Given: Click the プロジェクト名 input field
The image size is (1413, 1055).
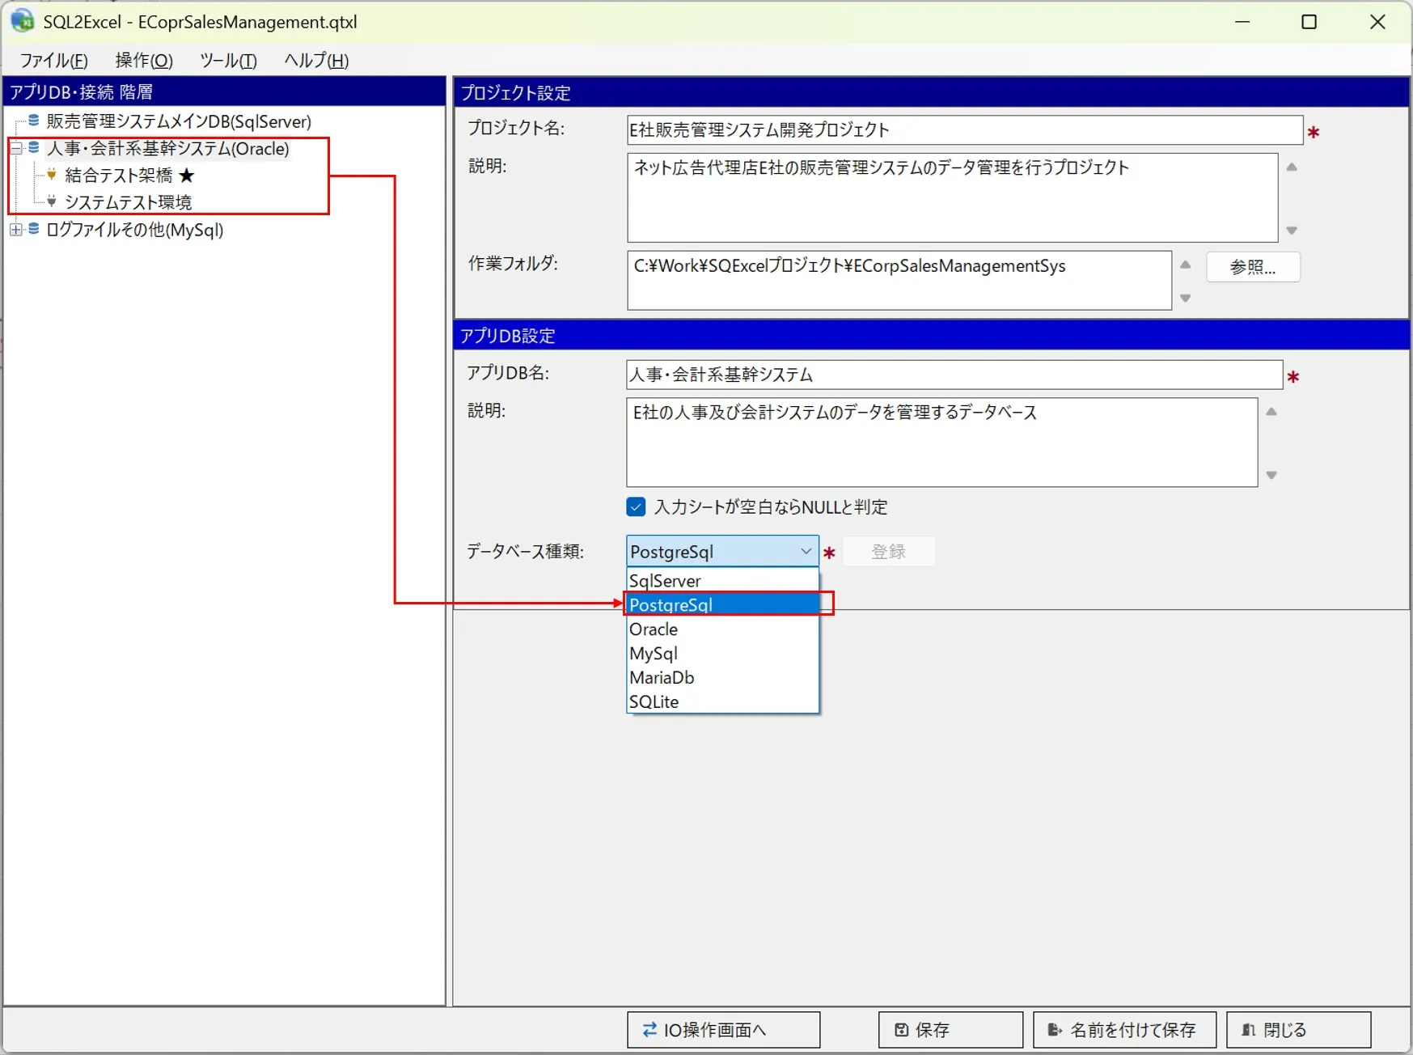Looking at the screenshot, I should tap(965, 129).
